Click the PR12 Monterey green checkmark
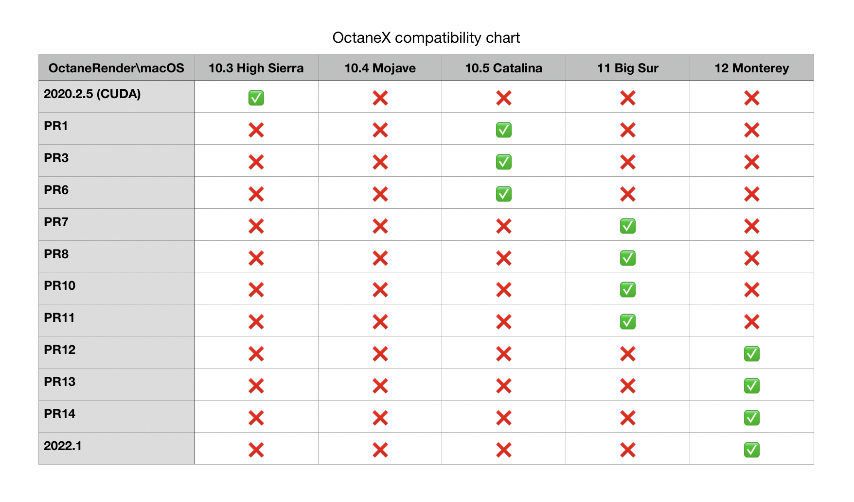 [x=751, y=354]
